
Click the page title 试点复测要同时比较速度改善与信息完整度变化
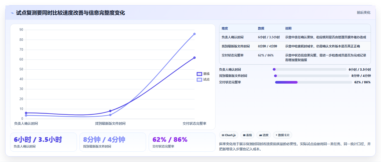[70, 13]
